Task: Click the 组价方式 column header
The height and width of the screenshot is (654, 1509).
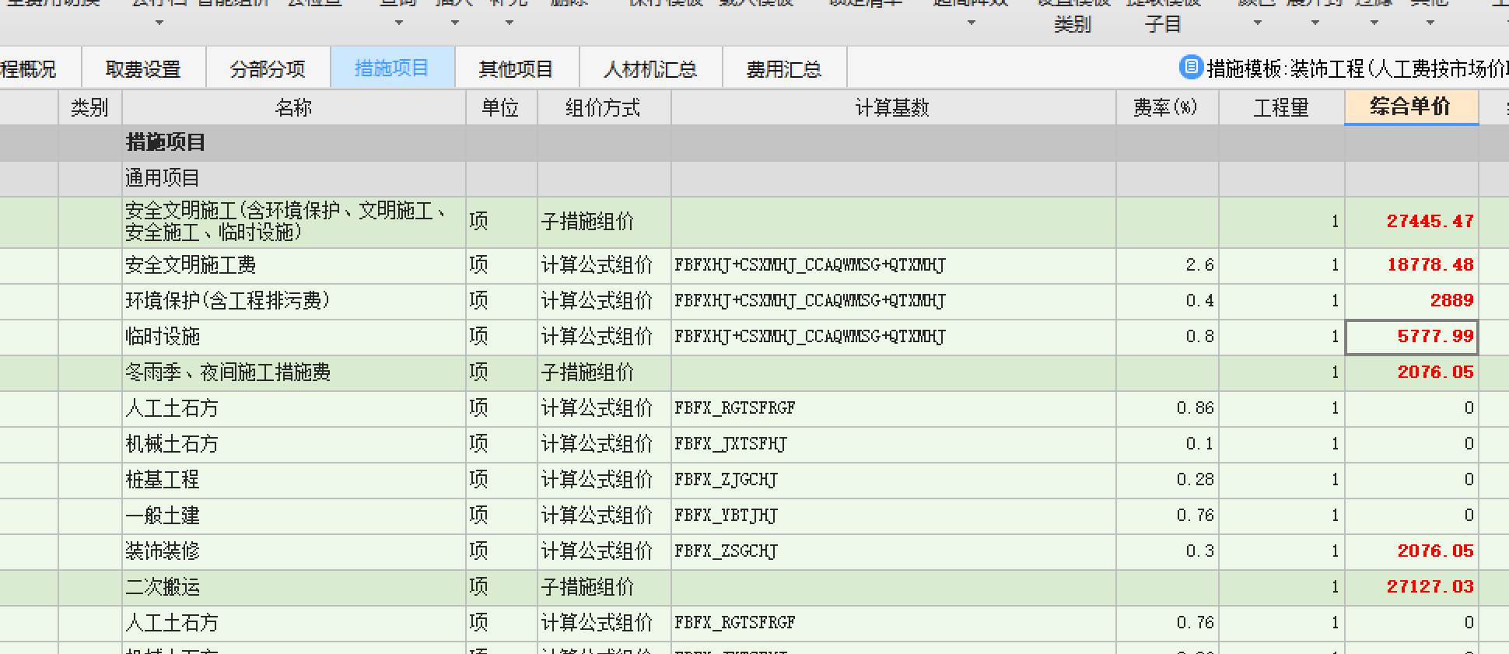Action: (604, 107)
